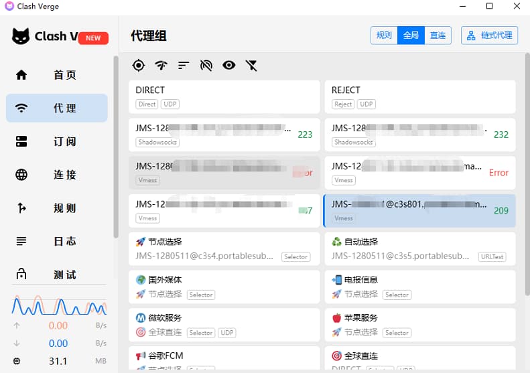Open the 测试 test page

57,275
